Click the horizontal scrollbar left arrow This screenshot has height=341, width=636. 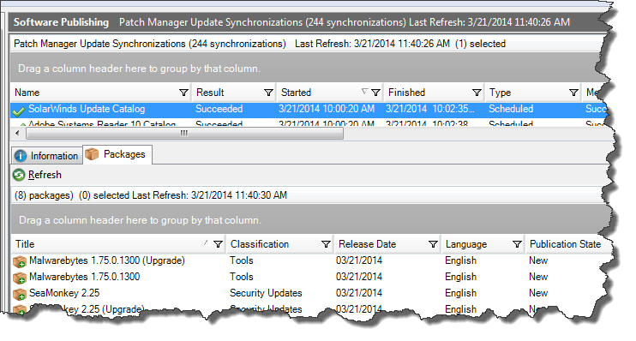(17, 133)
